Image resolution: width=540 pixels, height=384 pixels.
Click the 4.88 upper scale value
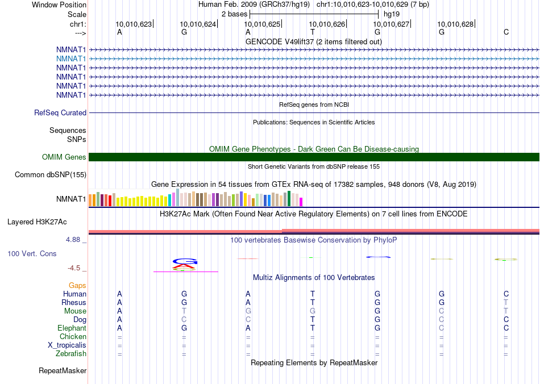tap(73, 240)
